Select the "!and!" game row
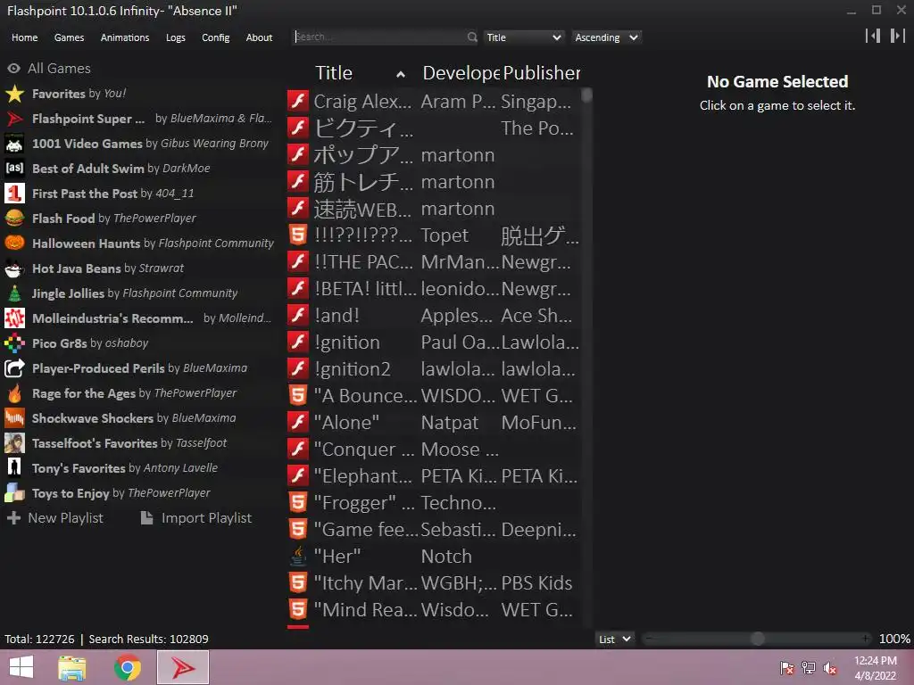The height and width of the screenshot is (685, 914). pos(434,316)
